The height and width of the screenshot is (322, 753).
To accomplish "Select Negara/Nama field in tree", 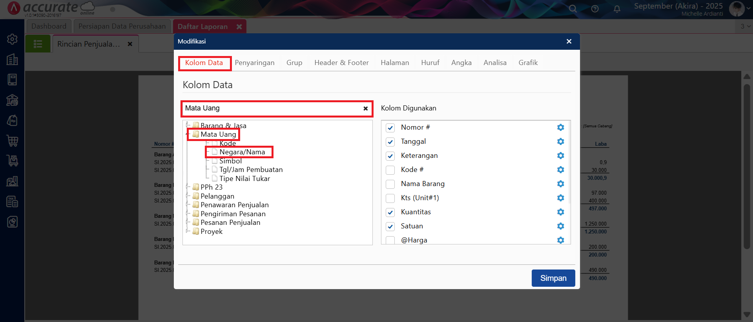I will [x=242, y=152].
